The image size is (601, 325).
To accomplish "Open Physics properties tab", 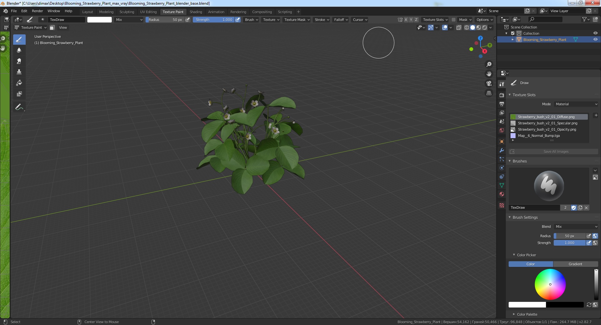I will pyautogui.click(x=502, y=168).
